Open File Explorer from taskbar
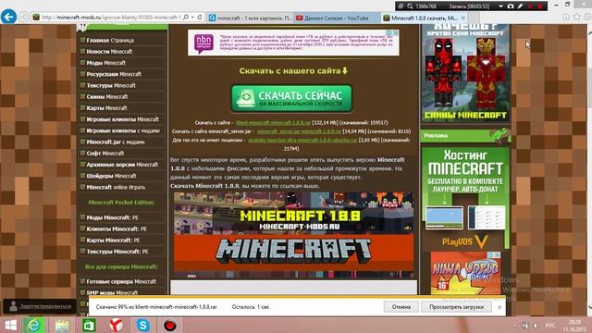 62,325
